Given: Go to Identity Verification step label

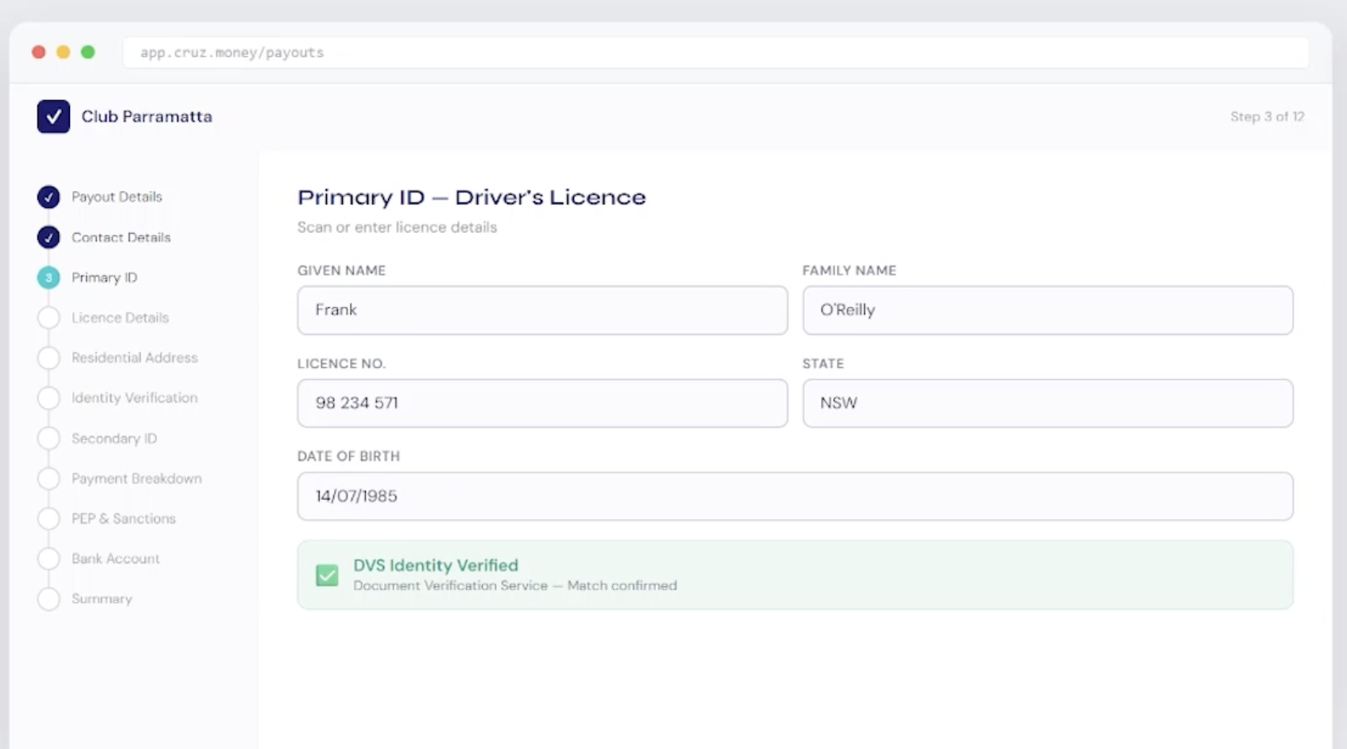Looking at the screenshot, I should tap(134, 398).
